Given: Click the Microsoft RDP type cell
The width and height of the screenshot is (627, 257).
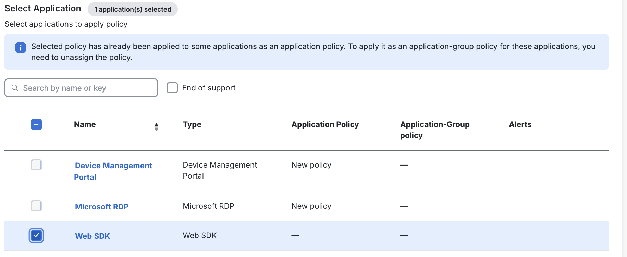Looking at the screenshot, I should pyautogui.click(x=209, y=206).
